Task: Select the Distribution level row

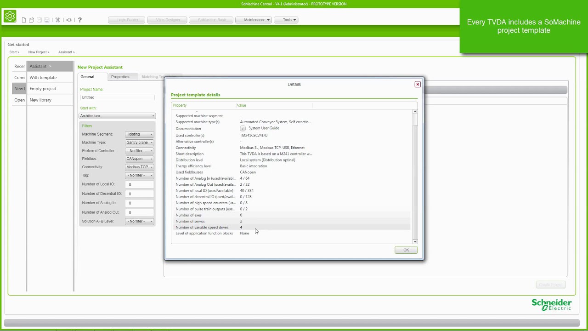Action: click(292, 160)
